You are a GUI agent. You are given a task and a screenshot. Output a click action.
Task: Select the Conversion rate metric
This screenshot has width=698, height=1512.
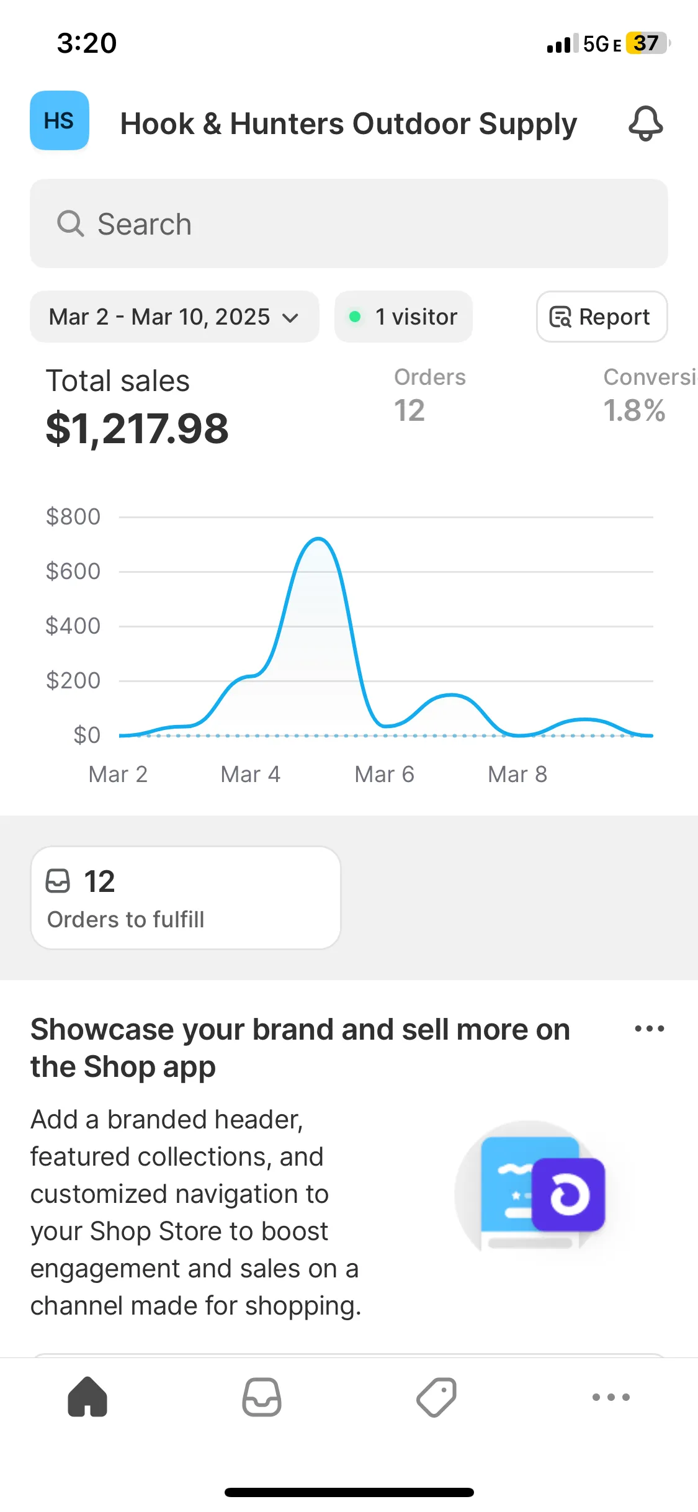pos(645,395)
